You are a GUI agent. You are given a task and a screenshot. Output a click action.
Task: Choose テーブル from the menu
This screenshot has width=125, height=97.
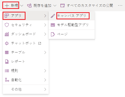click(x=26, y=52)
